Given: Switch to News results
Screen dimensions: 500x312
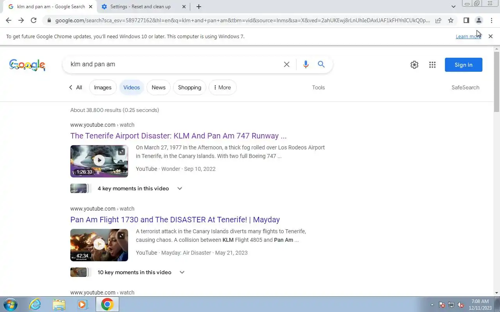Looking at the screenshot, I should point(159,87).
